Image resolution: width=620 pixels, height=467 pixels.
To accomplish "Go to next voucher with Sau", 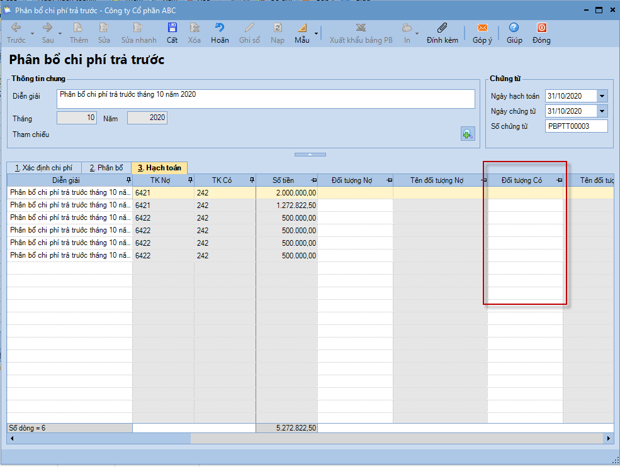I will (x=48, y=33).
